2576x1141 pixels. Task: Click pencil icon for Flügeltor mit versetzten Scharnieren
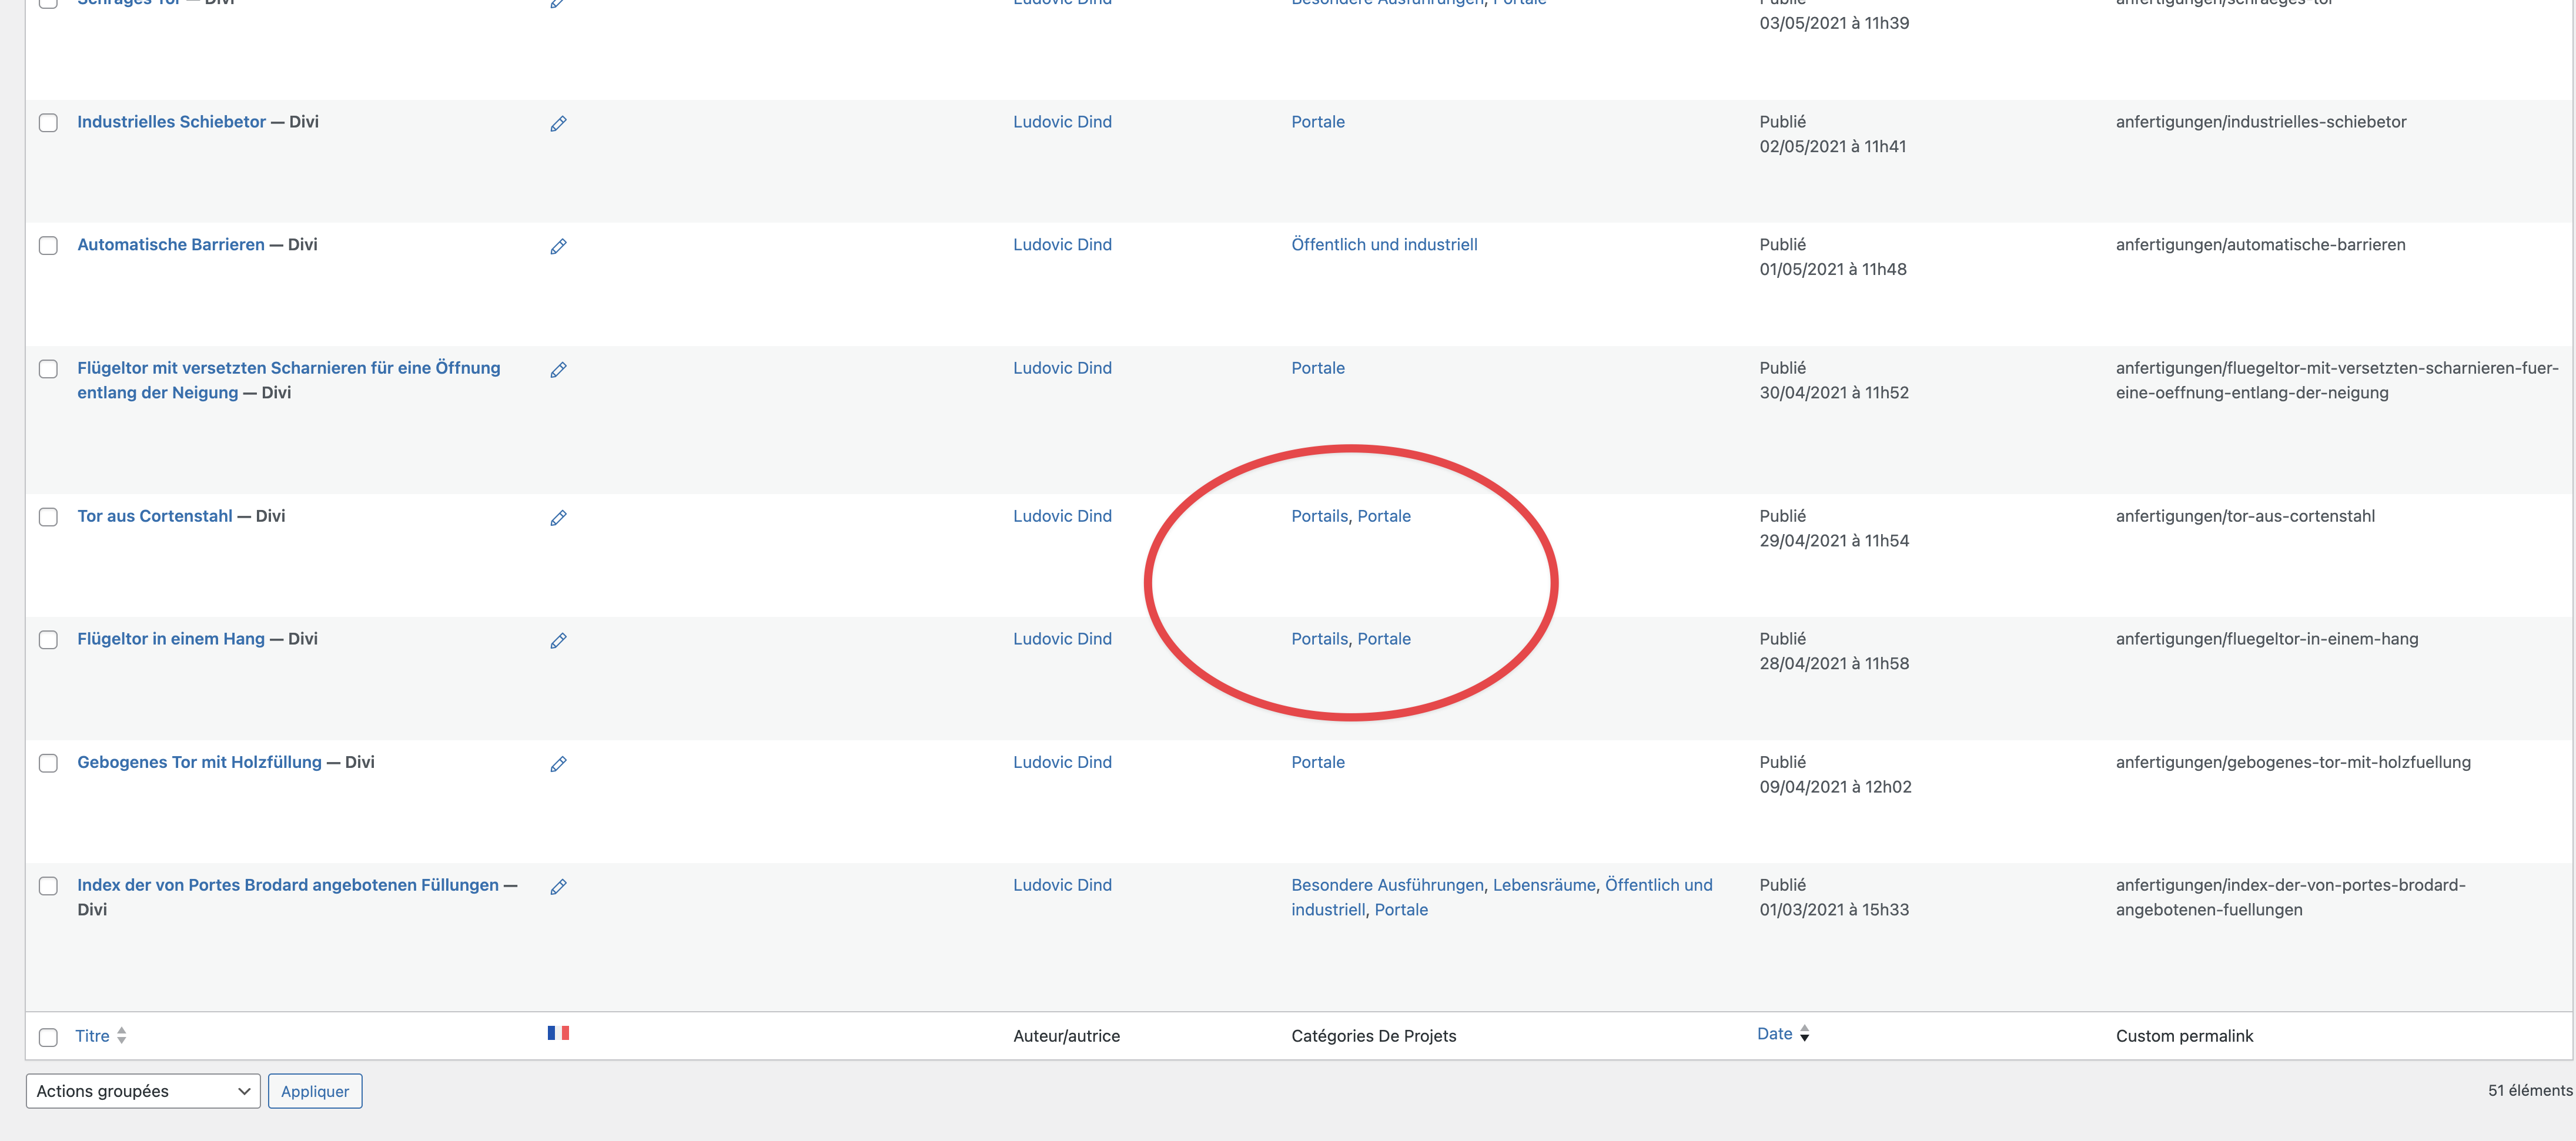click(558, 370)
